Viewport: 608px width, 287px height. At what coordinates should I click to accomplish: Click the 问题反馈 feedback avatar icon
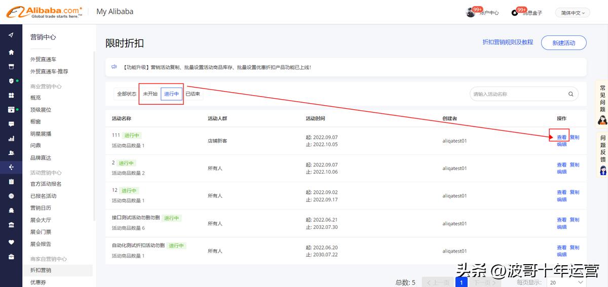click(x=603, y=170)
